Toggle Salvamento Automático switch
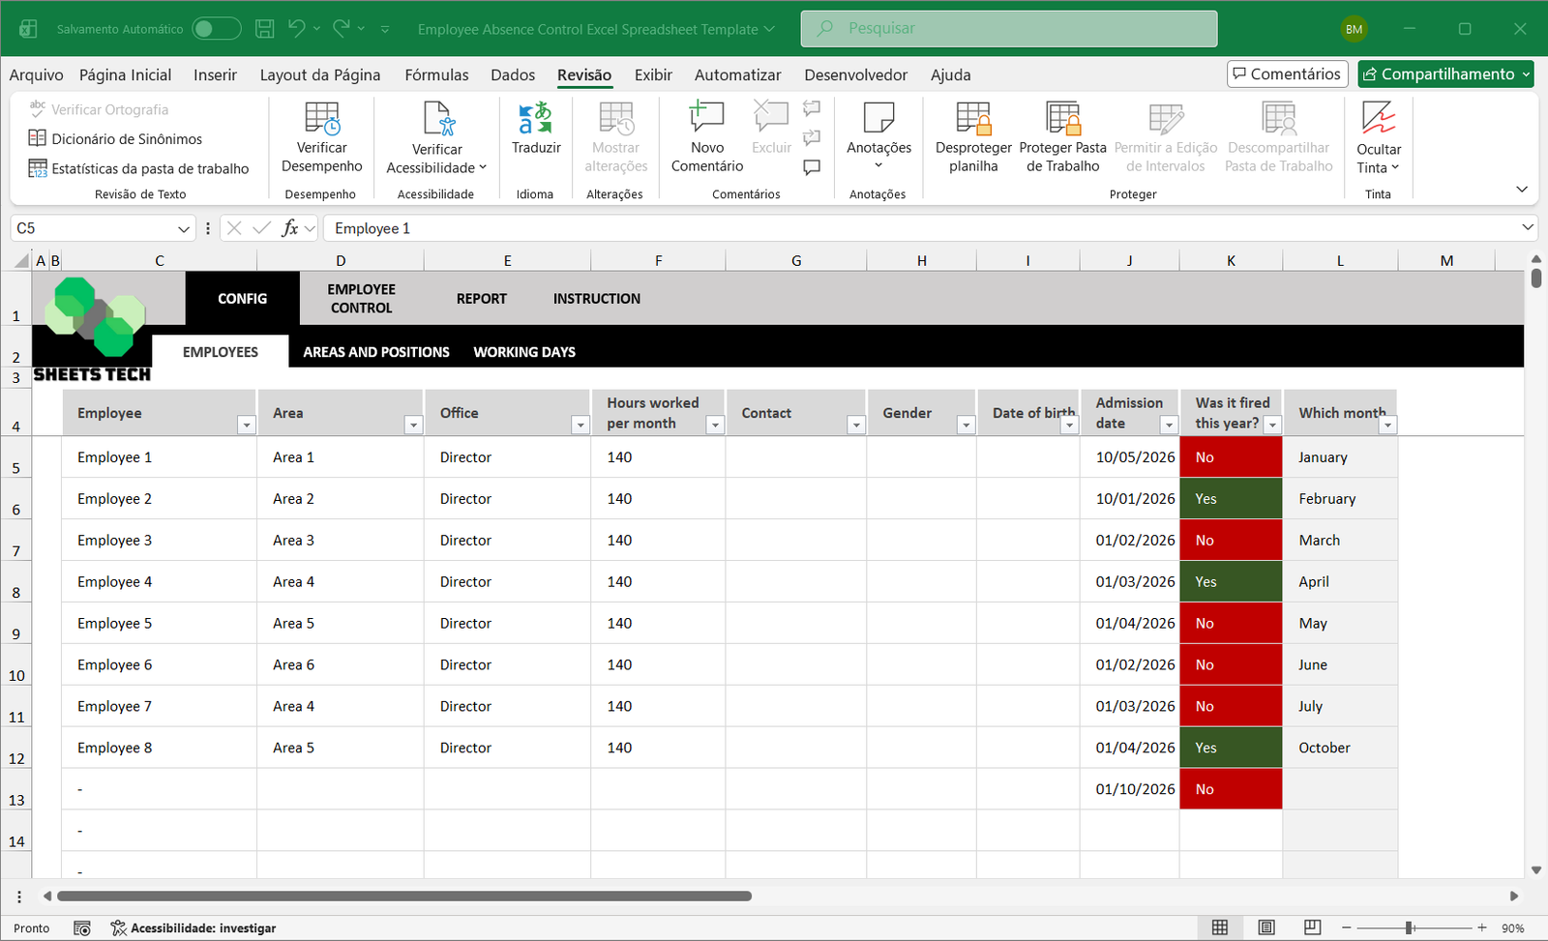 coord(216,29)
